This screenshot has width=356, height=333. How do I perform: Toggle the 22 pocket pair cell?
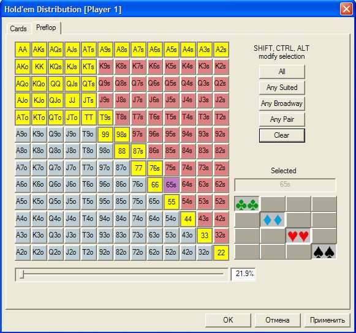point(221,252)
